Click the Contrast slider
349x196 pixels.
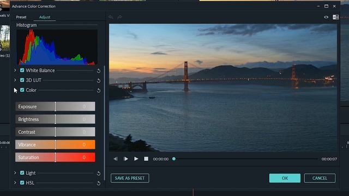[55, 132]
